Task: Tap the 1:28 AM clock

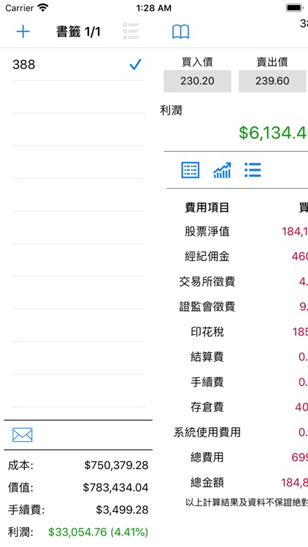Action: [154, 8]
